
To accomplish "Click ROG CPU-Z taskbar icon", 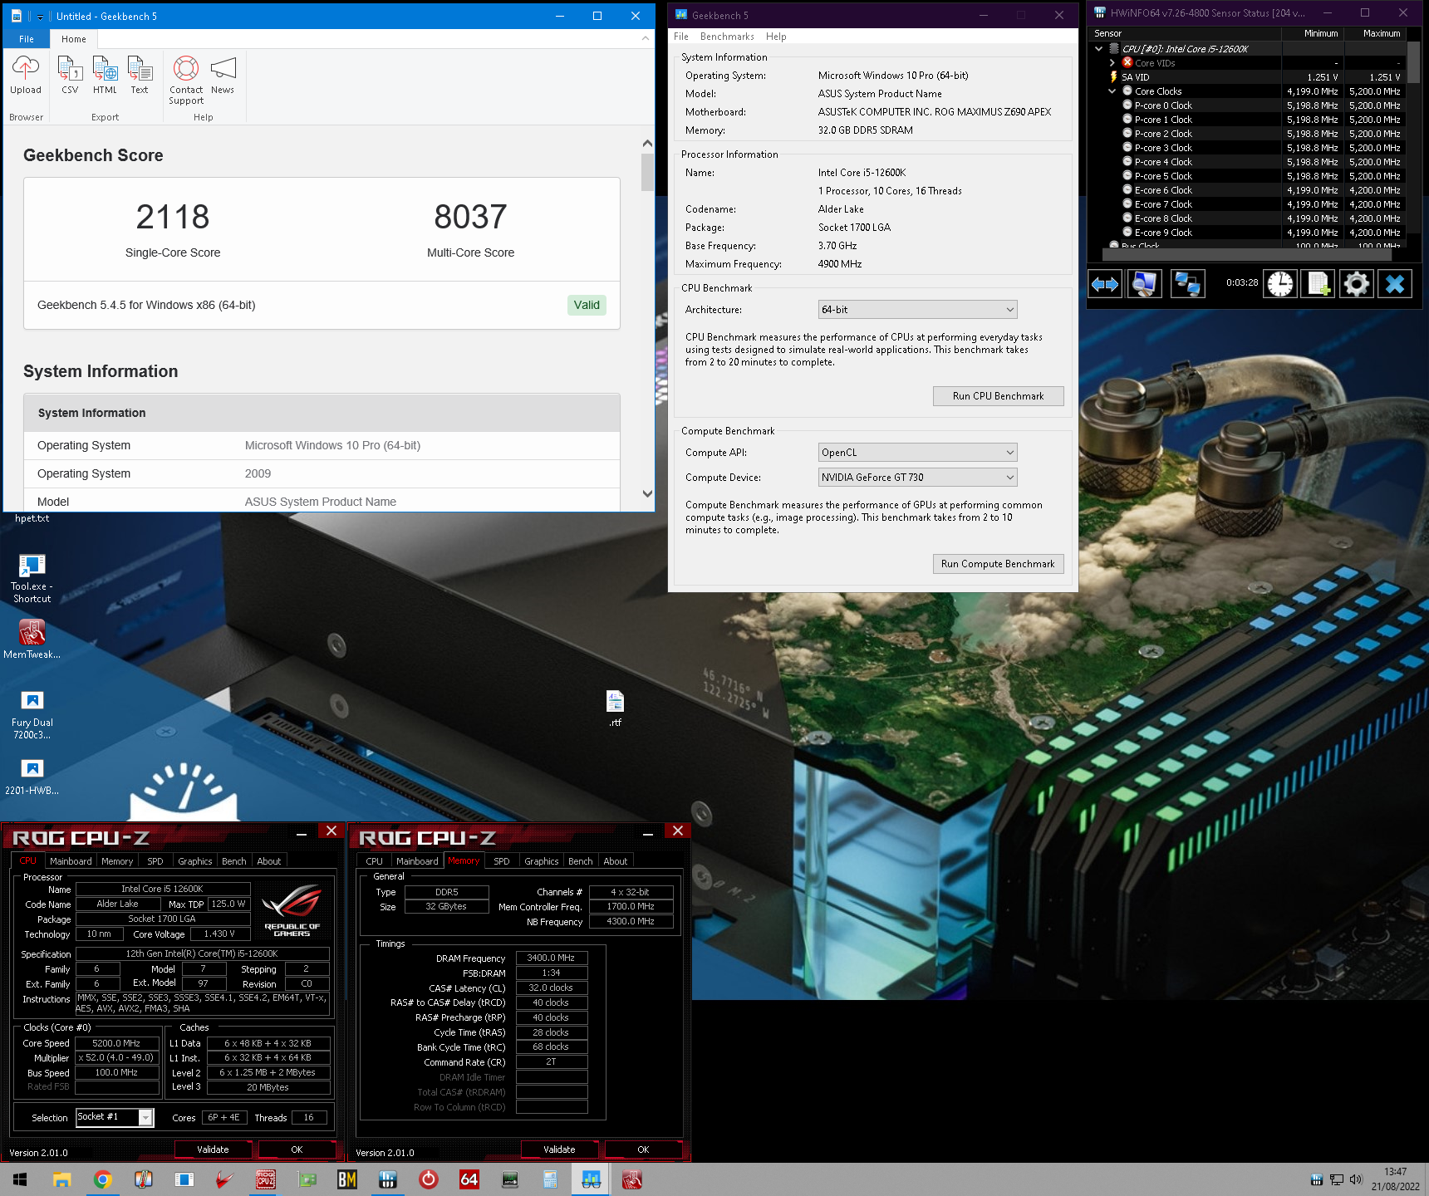I will click(x=266, y=1179).
